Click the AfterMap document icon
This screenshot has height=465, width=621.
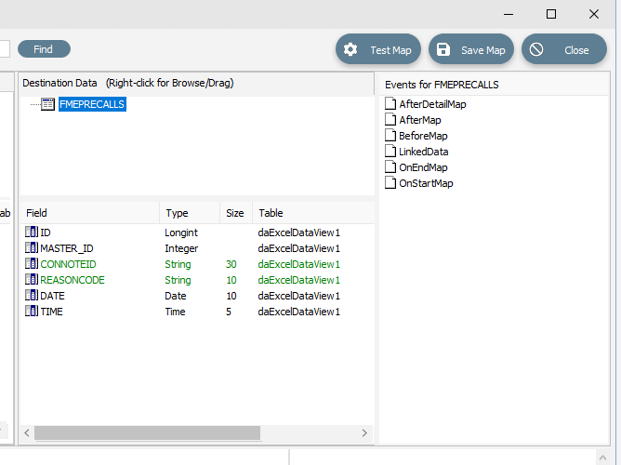coord(390,120)
